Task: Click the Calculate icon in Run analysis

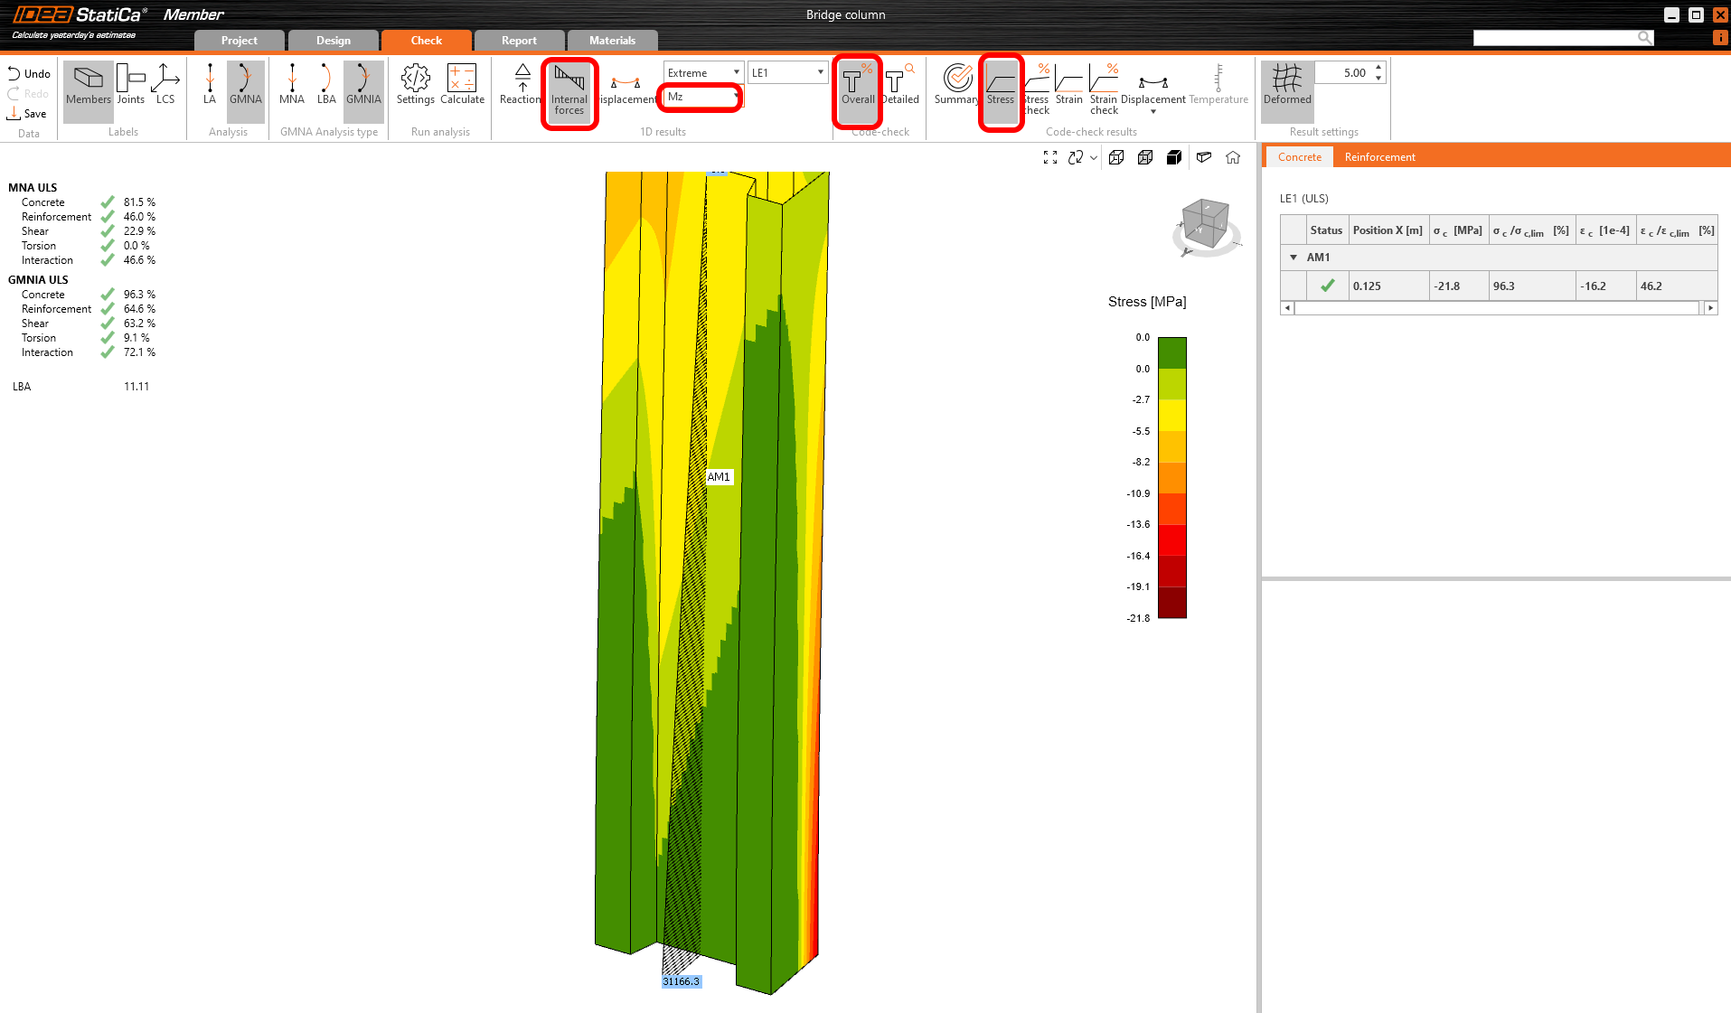Action: click(x=462, y=86)
